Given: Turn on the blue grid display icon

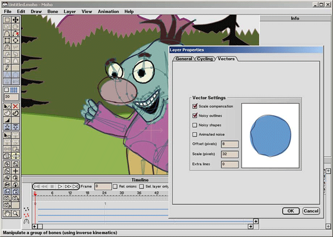Looking at the screenshot, I should 14,90.
